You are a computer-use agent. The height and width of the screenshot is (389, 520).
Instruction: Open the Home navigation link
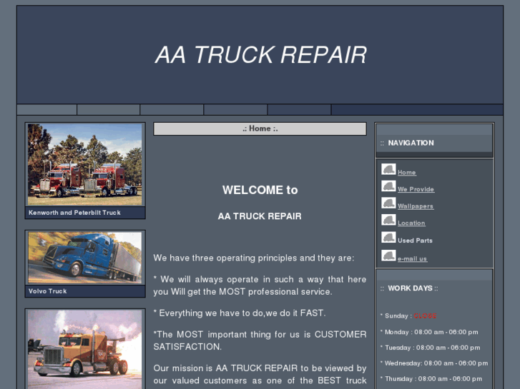tap(407, 173)
